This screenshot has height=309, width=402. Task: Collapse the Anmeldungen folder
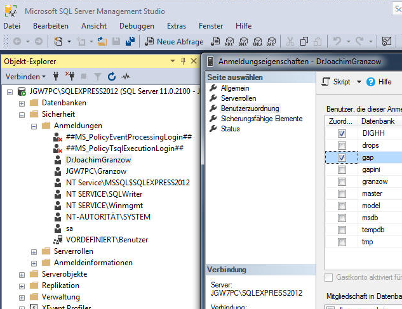pos(34,126)
